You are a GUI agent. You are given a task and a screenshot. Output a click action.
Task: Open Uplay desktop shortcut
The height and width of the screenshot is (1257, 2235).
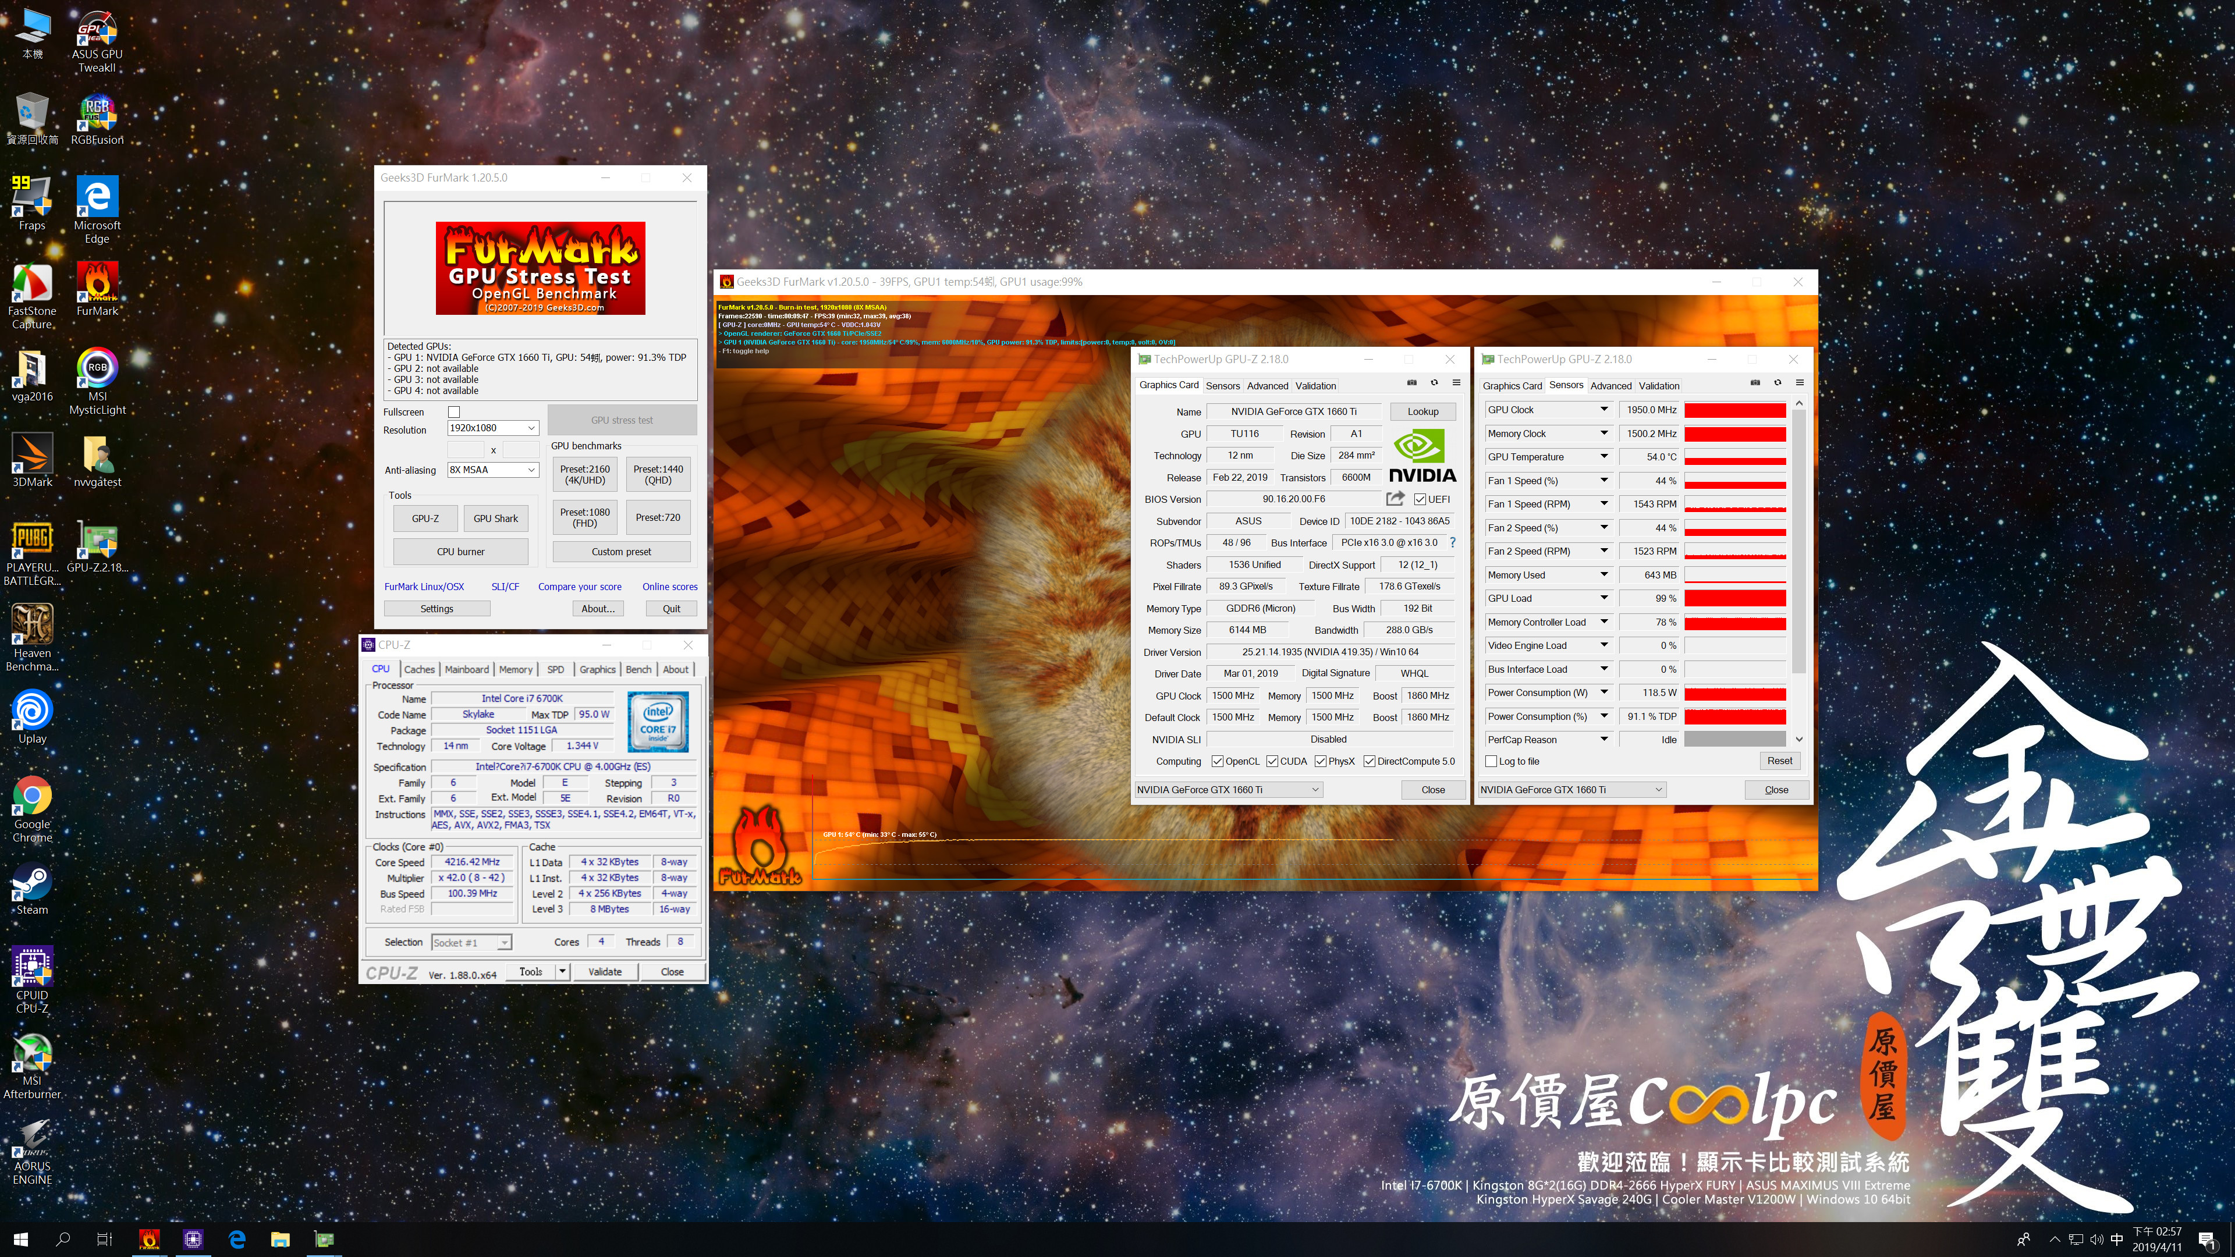pyautogui.click(x=32, y=718)
